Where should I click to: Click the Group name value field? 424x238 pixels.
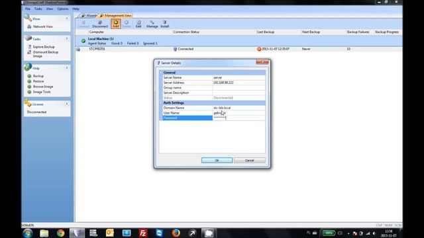(x=238, y=88)
